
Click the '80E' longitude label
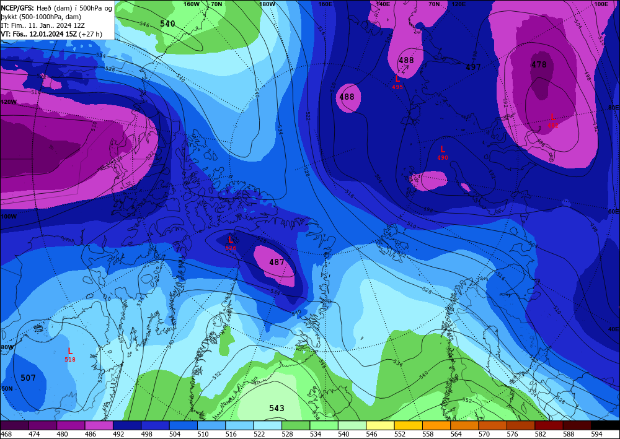(x=613, y=107)
